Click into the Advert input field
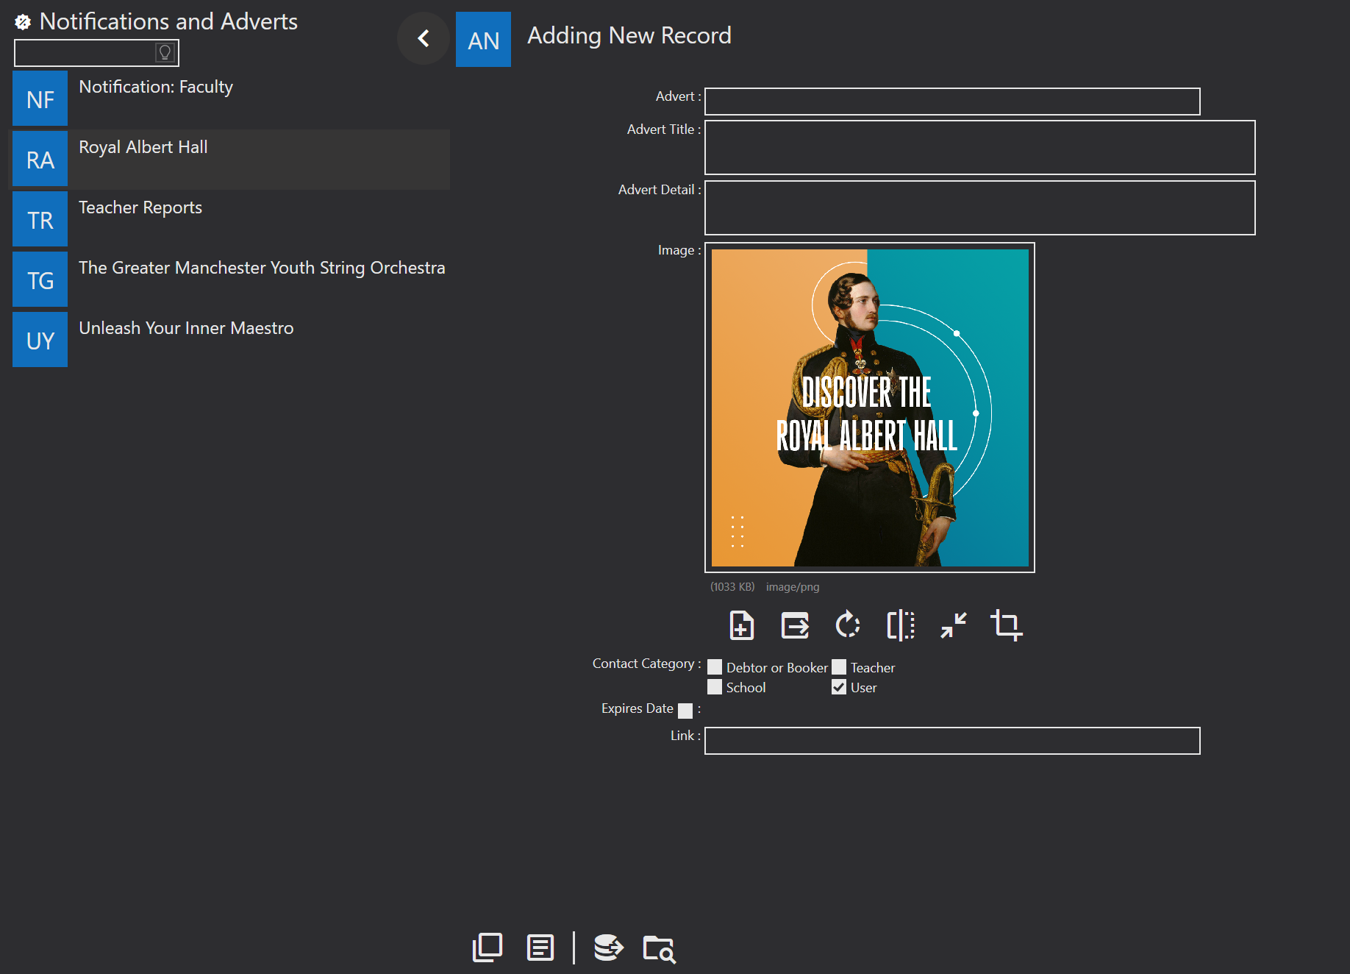The width and height of the screenshot is (1350, 974). coord(952,102)
